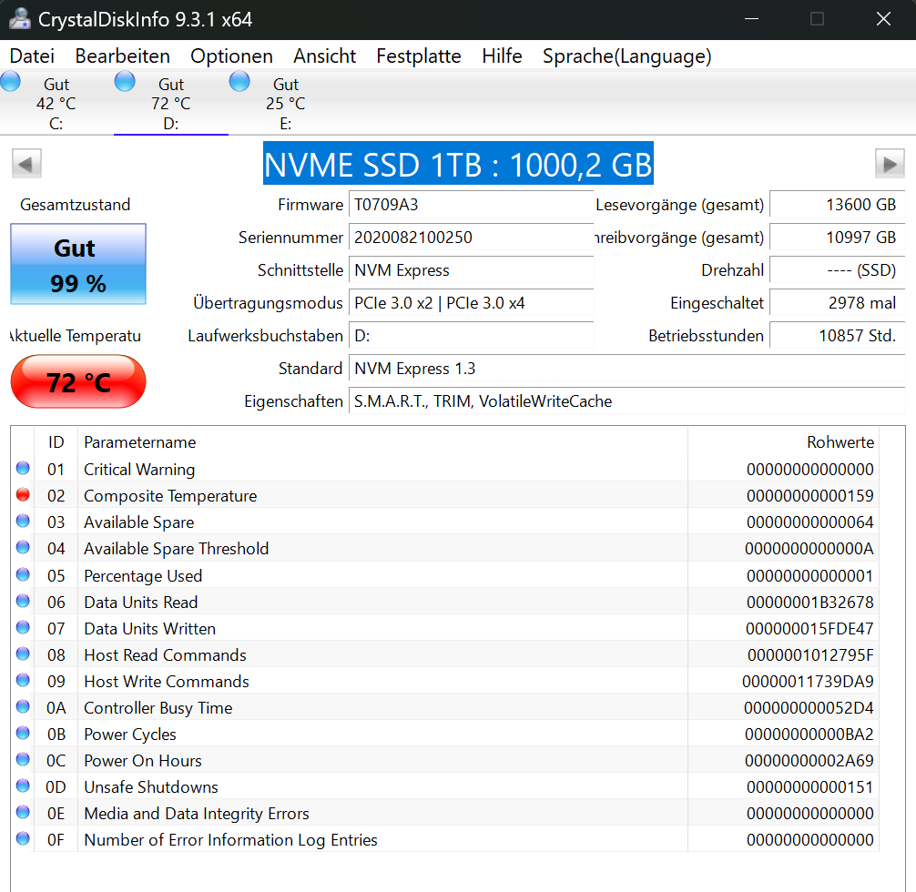Viewport: 916px width, 892px height.
Task: Select the Percentage Used attribute row
Action: 444,575
